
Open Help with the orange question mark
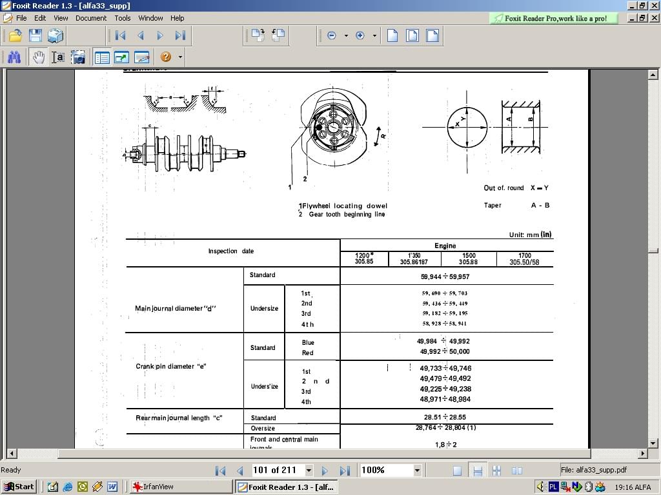(166, 57)
